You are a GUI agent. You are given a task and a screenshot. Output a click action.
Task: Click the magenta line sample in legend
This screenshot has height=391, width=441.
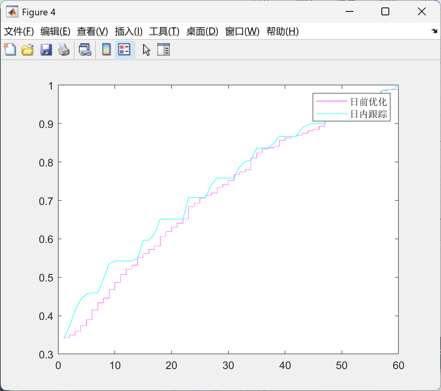(x=332, y=101)
